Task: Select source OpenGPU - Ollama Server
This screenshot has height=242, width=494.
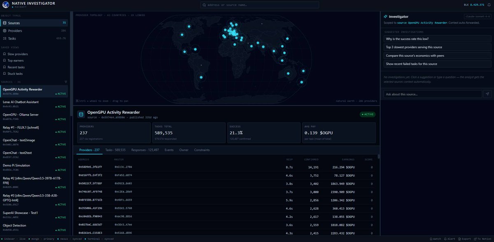Action: coord(35,117)
